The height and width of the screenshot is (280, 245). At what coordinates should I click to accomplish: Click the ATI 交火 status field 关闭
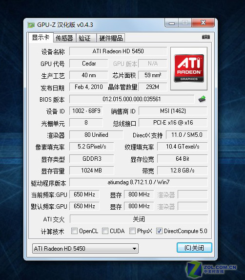tap(139, 219)
